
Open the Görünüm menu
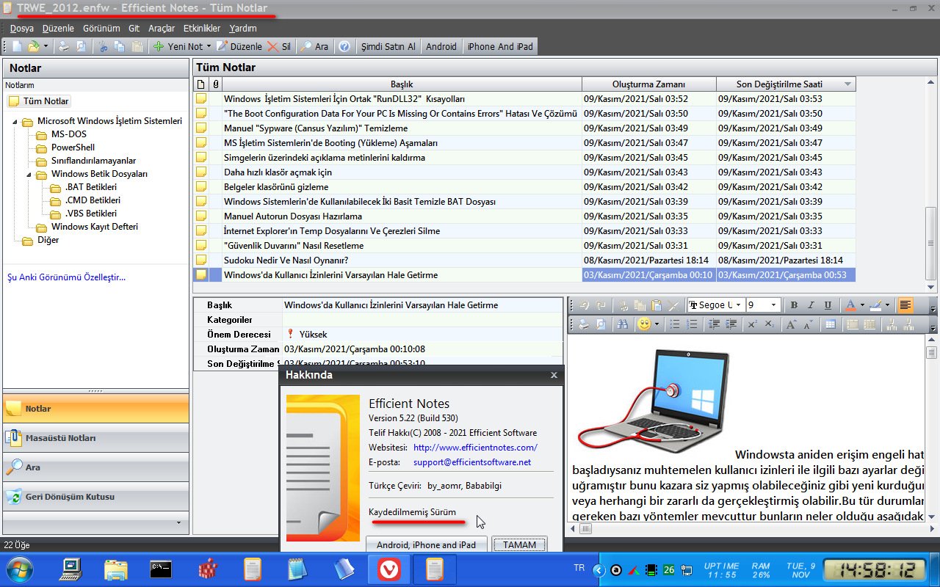pyautogui.click(x=101, y=28)
